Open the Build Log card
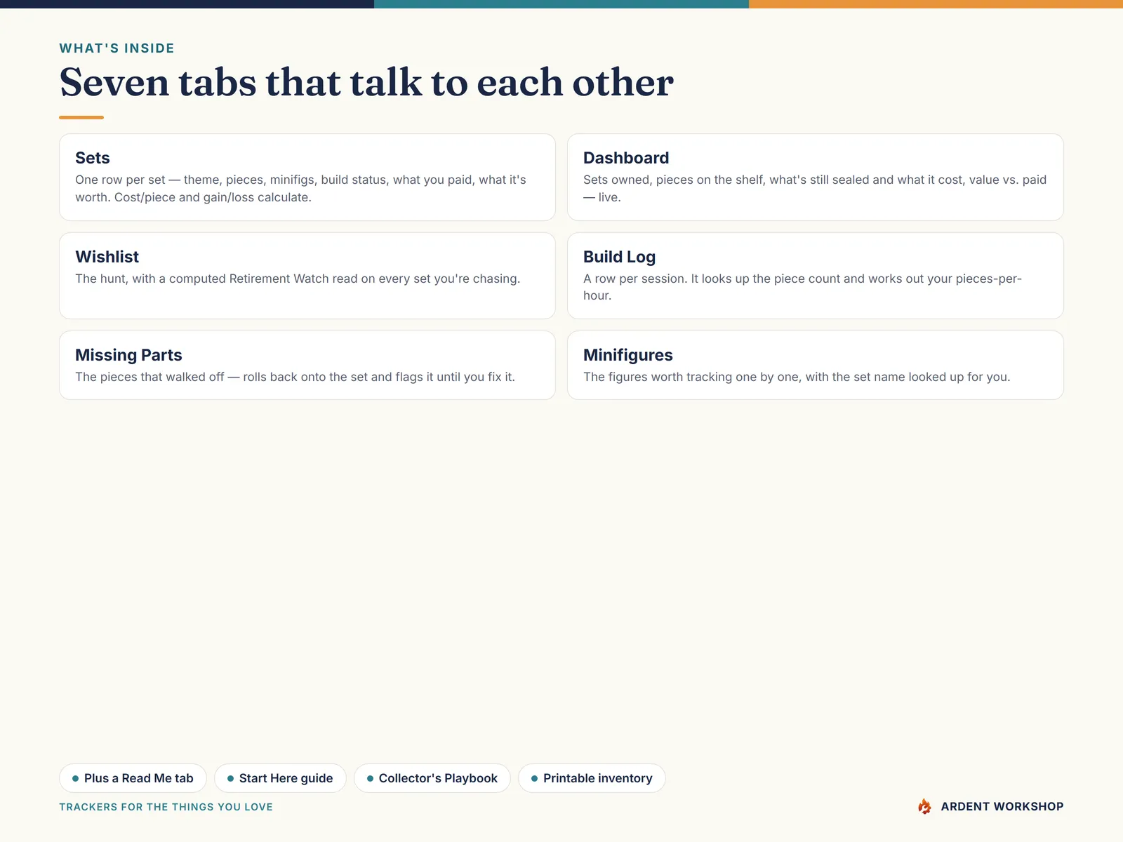Image resolution: width=1123 pixels, height=842 pixels. 816,276
